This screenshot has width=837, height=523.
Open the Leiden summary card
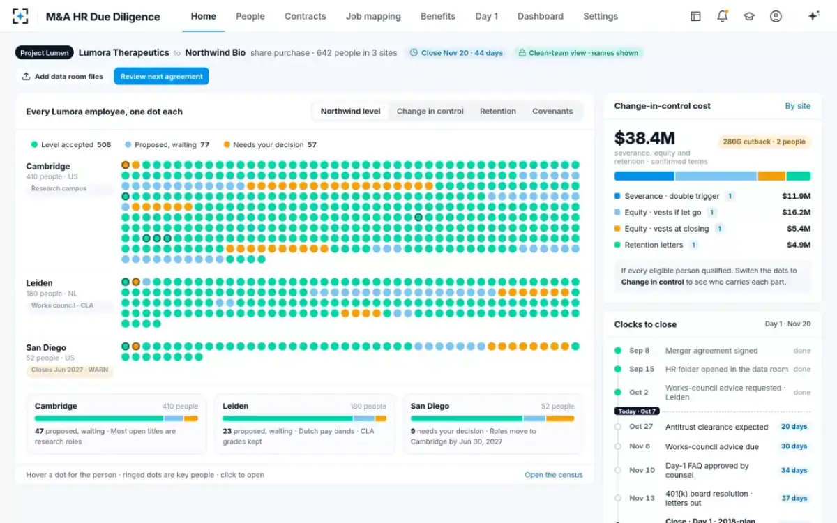click(x=304, y=425)
